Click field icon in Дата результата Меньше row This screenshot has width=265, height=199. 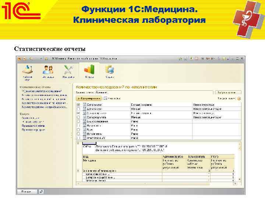(x=85, y=117)
